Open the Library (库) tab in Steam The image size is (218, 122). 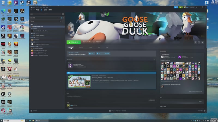pyautogui.click(x=41, y=10)
